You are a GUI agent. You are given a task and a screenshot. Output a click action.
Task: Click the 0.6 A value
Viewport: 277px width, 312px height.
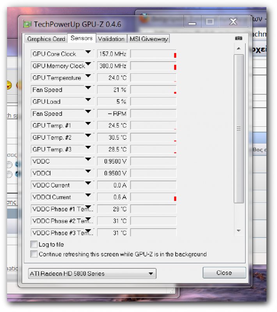112,197
